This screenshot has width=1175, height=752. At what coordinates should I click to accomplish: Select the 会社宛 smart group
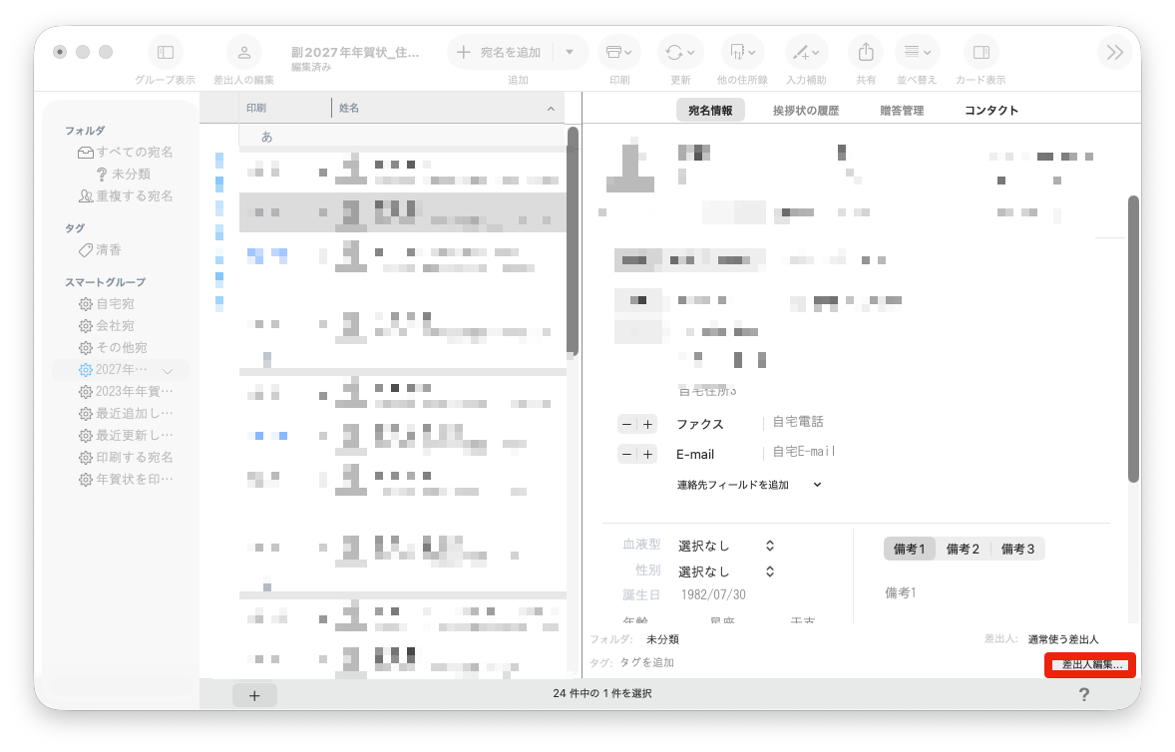pos(107,326)
